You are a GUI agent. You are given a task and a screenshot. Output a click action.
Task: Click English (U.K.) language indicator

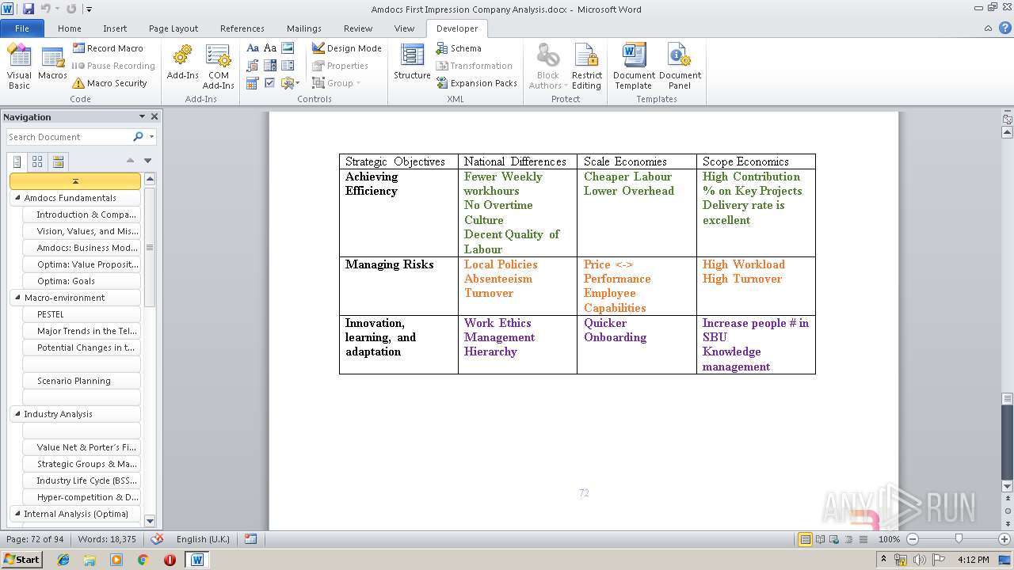203,539
